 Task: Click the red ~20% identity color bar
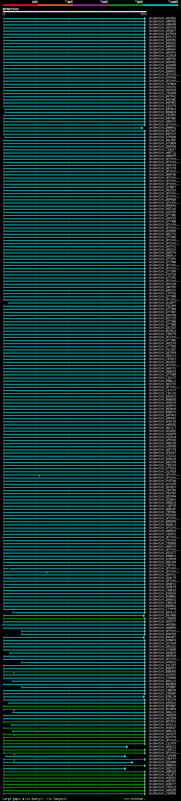20,5
